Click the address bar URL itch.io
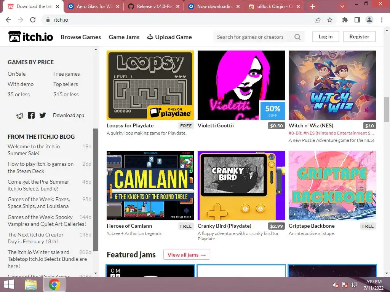Image resolution: width=390 pixels, height=292 pixels. (61, 20)
